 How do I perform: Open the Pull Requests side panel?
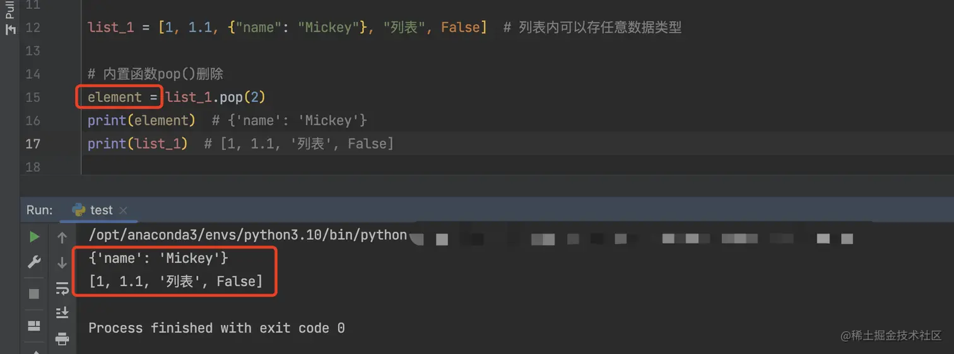(x=10, y=19)
